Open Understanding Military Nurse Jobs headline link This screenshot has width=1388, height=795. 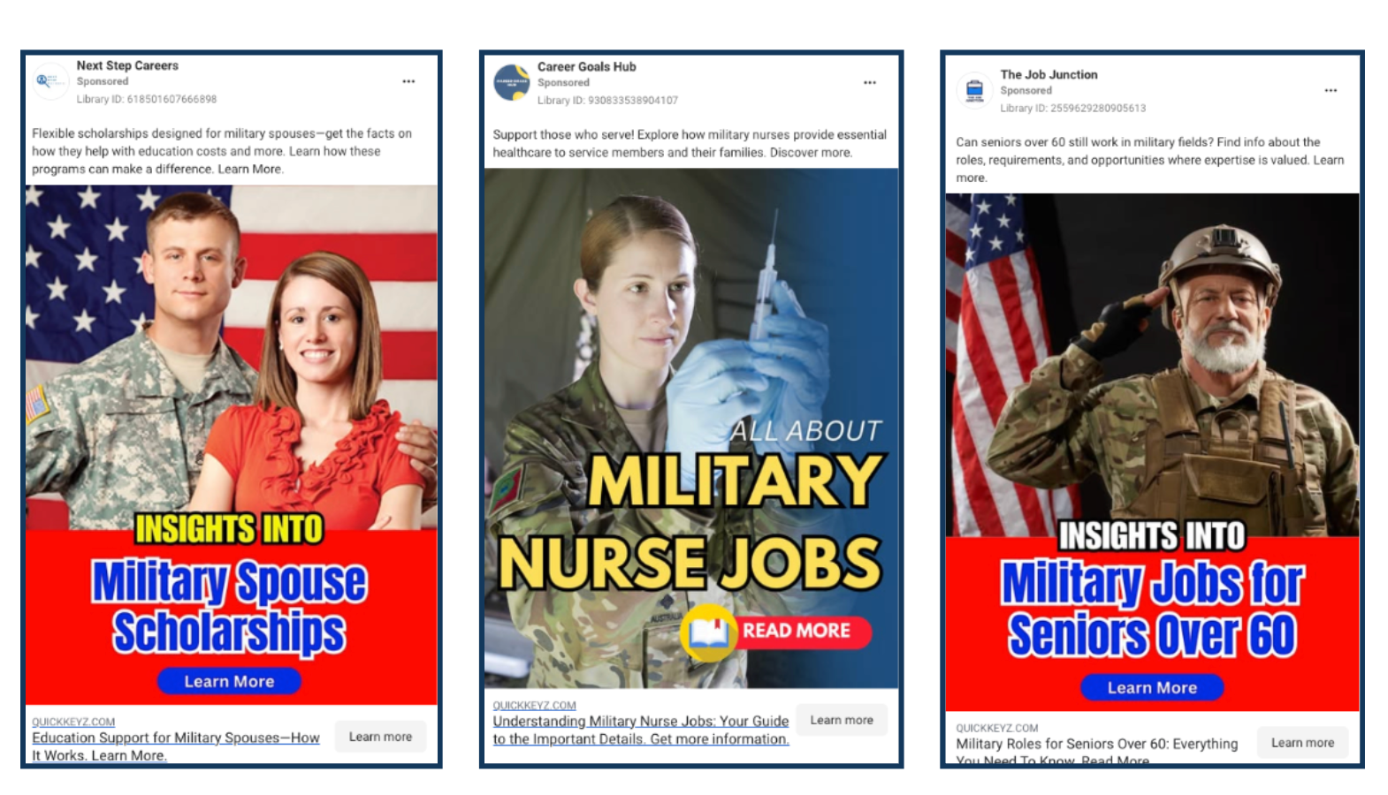(x=641, y=730)
